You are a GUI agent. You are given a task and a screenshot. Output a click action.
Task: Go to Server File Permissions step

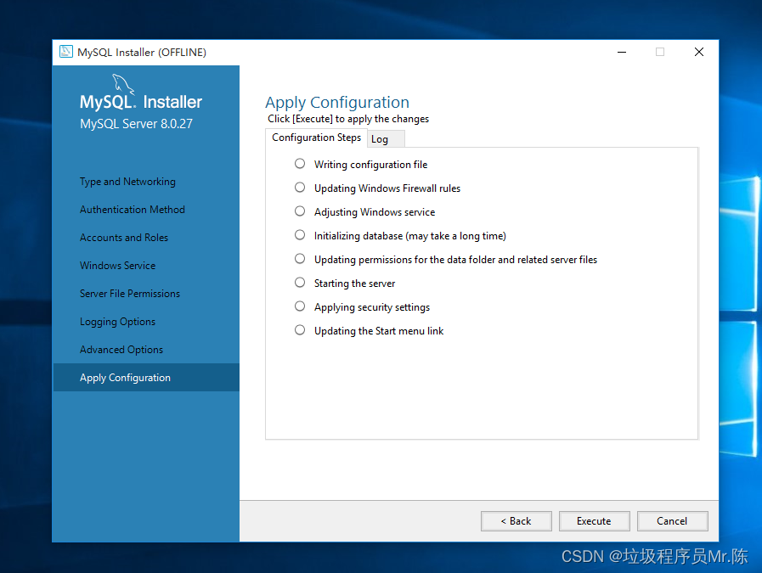click(130, 294)
